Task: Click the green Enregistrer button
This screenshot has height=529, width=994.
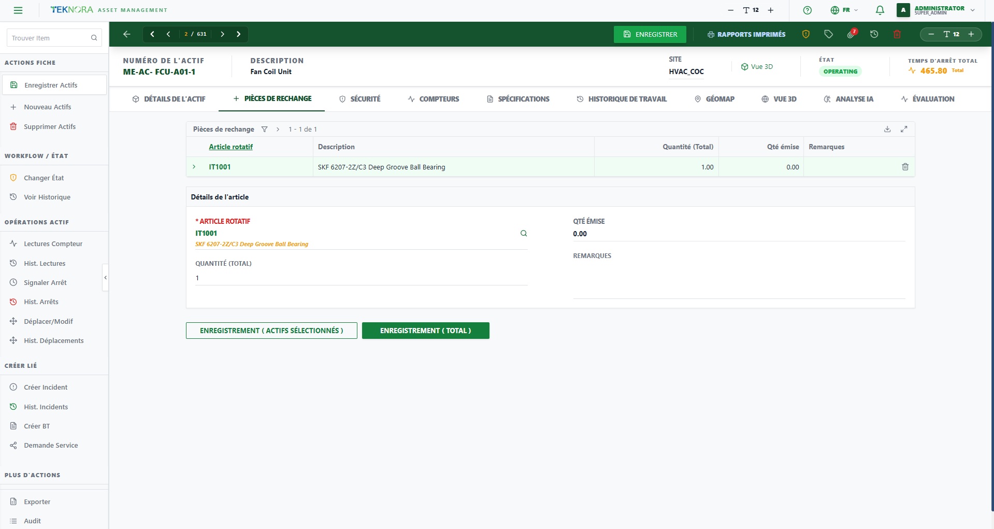Action: pyautogui.click(x=650, y=34)
